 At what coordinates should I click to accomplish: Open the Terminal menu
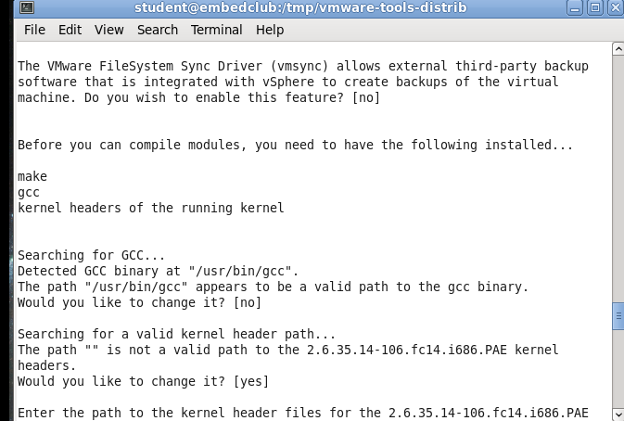point(216,30)
